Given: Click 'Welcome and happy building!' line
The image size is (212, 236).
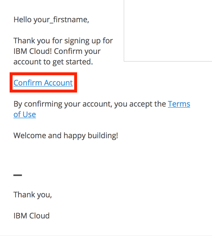Looking at the screenshot, I should (x=66, y=136).
